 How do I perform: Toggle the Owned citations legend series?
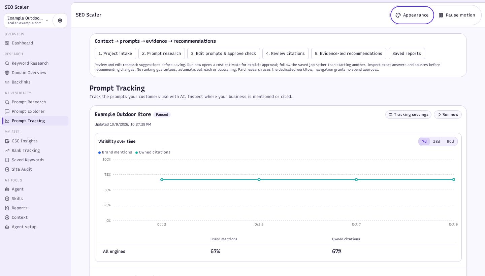pyautogui.click(x=153, y=152)
